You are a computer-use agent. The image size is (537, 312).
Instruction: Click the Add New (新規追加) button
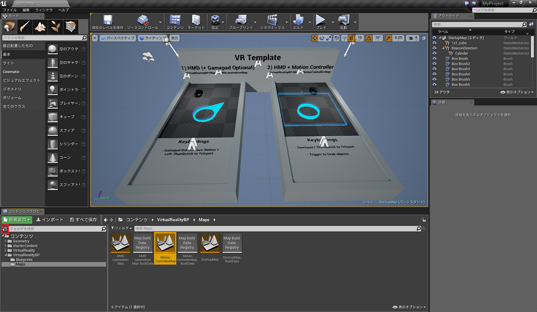[17, 220]
